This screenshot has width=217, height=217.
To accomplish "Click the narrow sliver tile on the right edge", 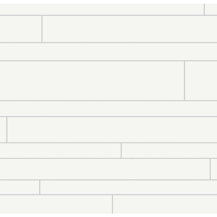I will [x=214, y=169].
